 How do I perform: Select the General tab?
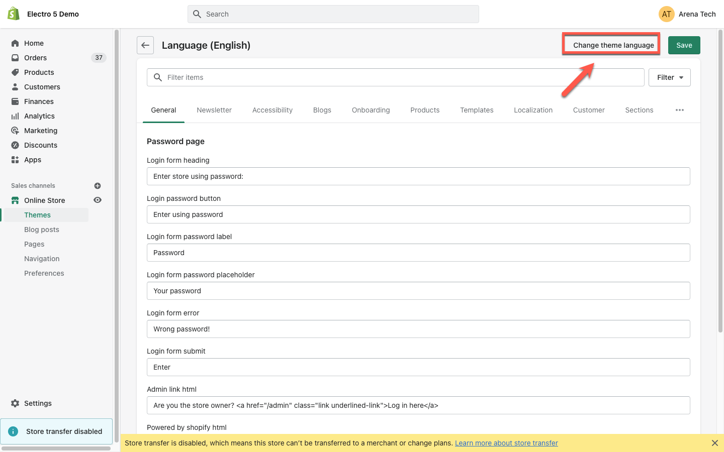coord(163,110)
